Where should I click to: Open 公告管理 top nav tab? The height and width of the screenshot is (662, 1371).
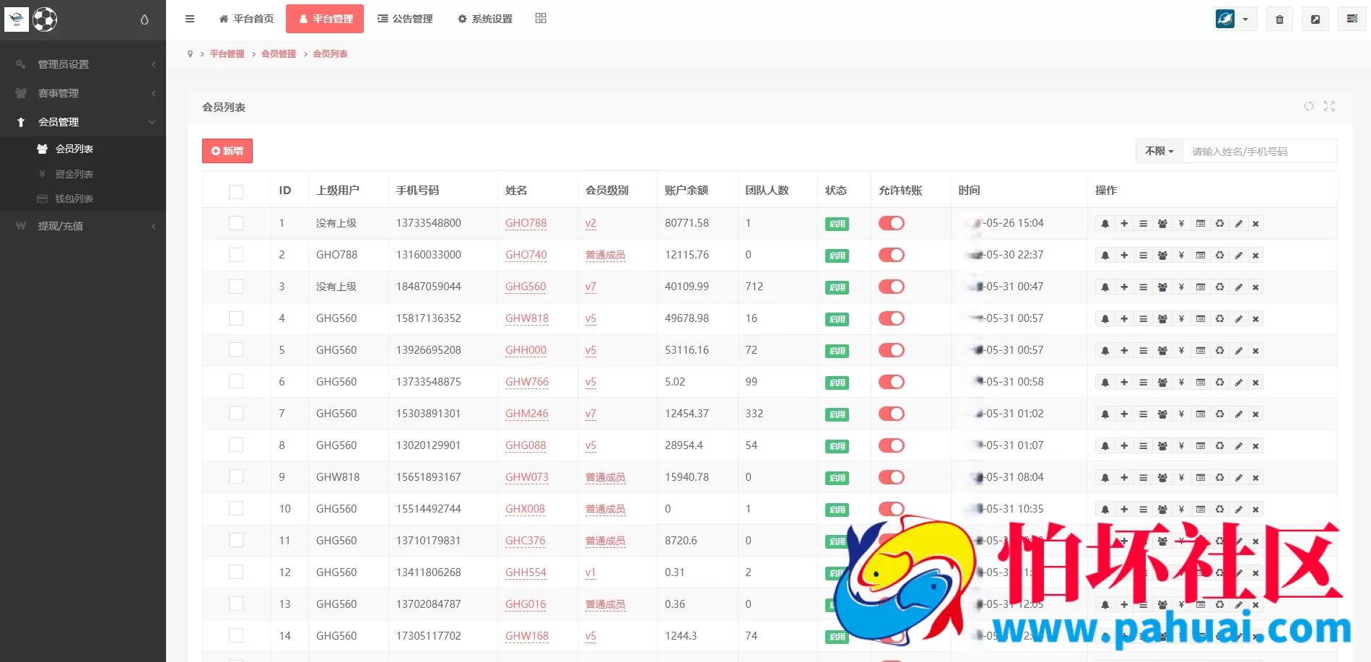(x=405, y=19)
